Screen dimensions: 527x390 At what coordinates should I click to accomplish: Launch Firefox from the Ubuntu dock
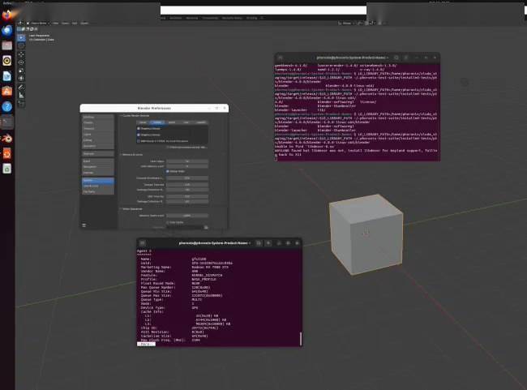(7, 15)
